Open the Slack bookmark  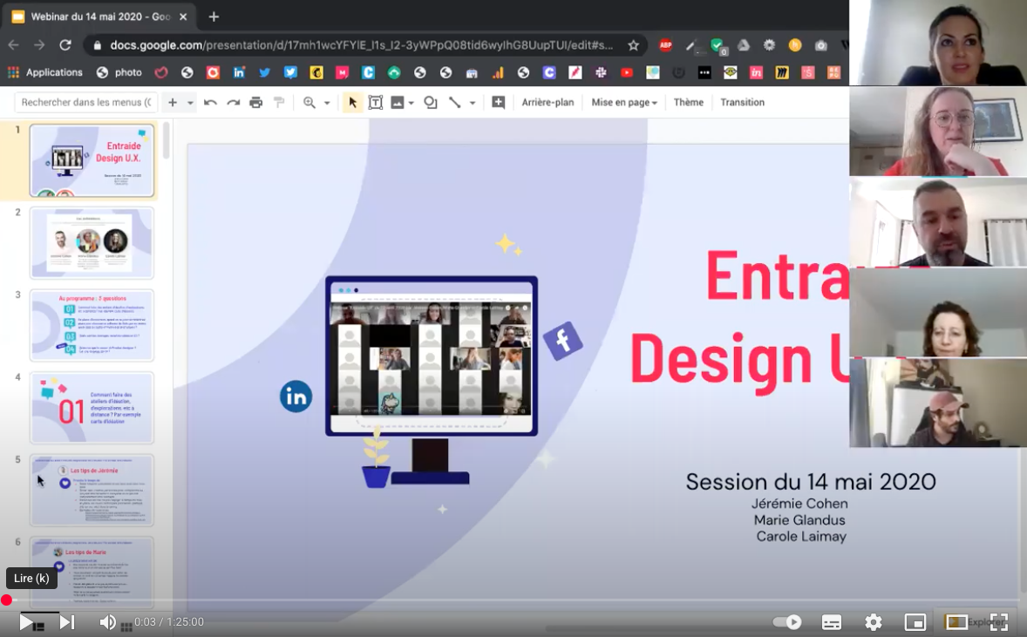tap(601, 72)
